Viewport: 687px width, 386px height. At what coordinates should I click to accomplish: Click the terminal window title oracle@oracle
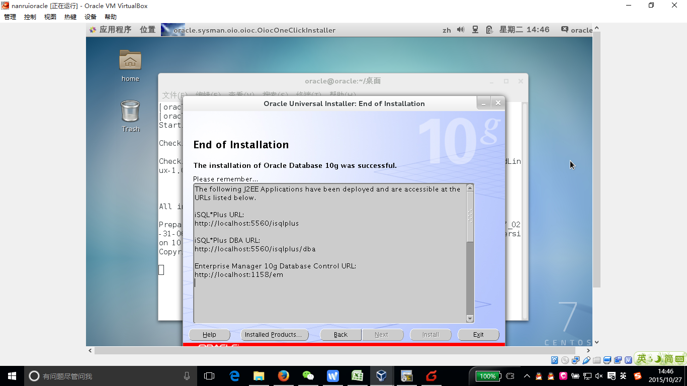(x=343, y=81)
